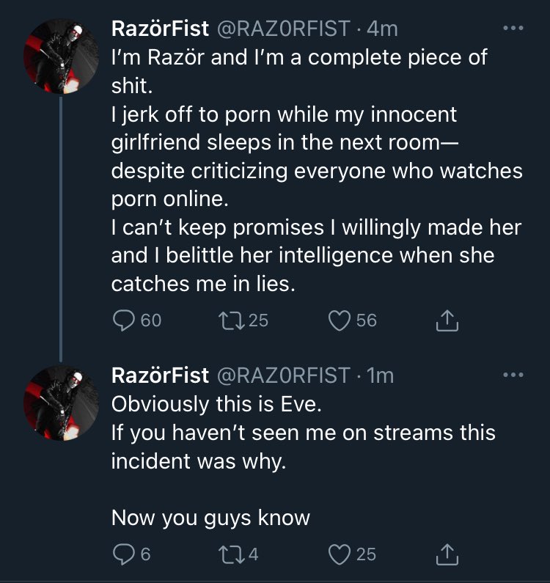Share the first tweet
This screenshot has height=583, width=550.
(x=447, y=320)
